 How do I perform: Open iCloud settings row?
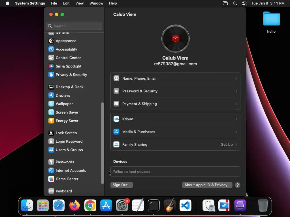point(175,119)
